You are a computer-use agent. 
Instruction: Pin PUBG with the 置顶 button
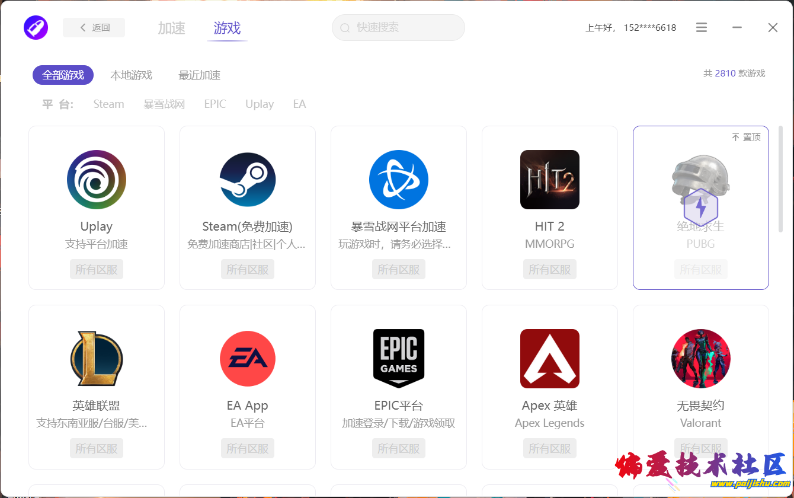(x=746, y=137)
